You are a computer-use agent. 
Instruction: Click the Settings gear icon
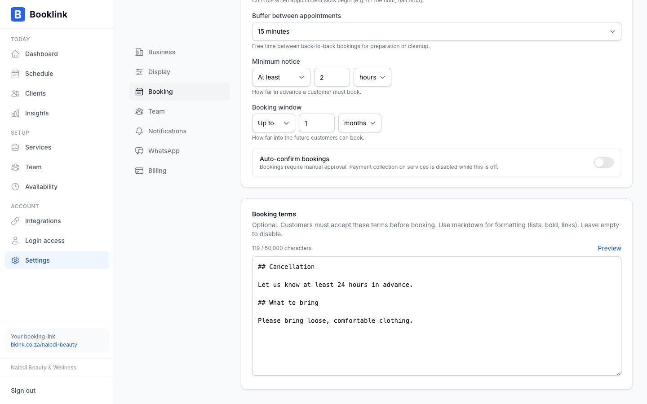[15, 260]
